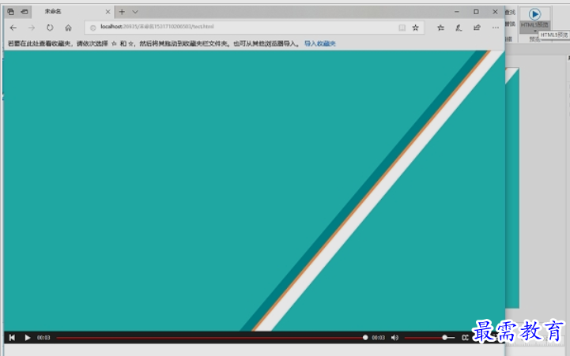Add page to favorites with star icon
The image size is (570, 356).
tap(416, 28)
